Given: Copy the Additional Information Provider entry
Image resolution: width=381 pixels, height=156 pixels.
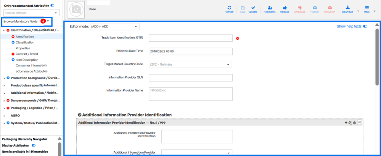Looking at the screenshot, I should point(350,123).
